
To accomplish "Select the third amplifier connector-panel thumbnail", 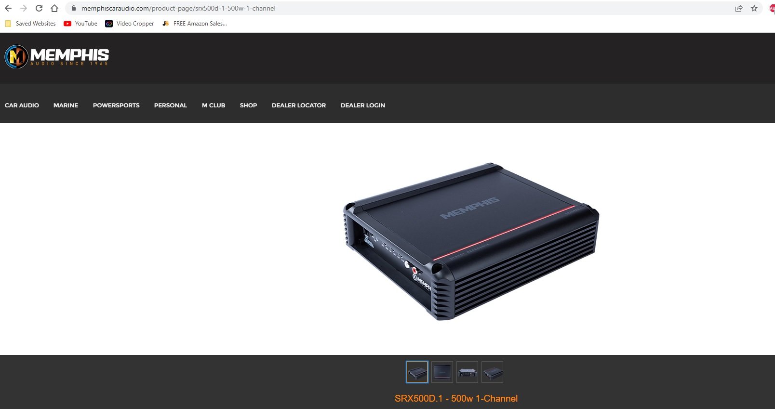I will click(x=467, y=372).
